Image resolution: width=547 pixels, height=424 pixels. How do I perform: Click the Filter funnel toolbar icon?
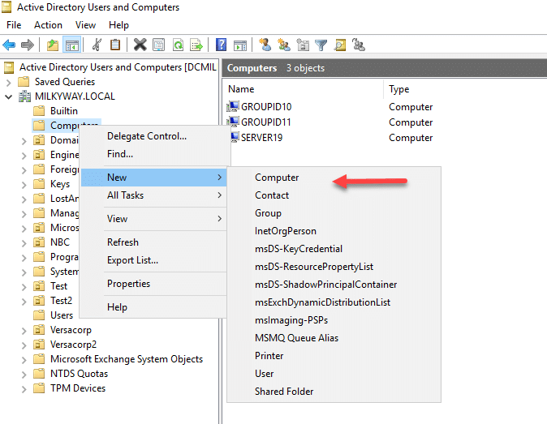pyautogui.click(x=321, y=45)
